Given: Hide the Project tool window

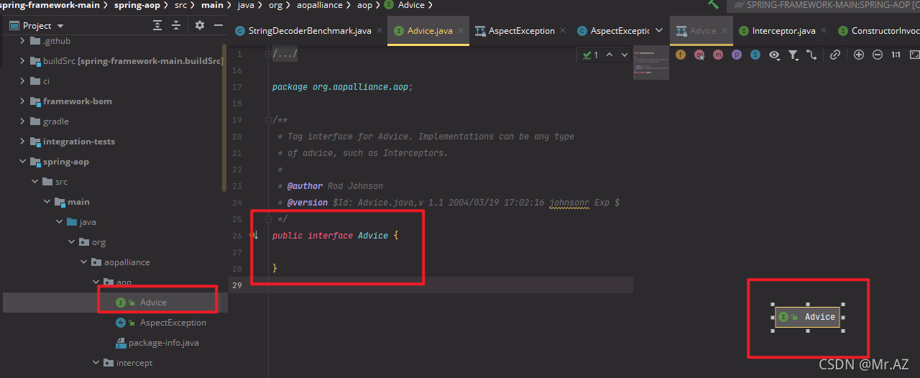Looking at the screenshot, I should (218, 25).
